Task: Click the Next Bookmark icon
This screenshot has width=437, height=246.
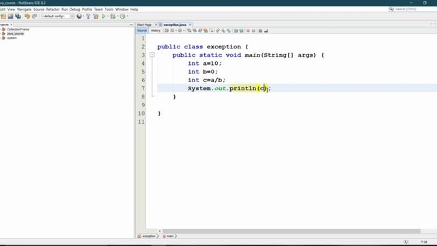Action: pyautogui.click(x=223, y=31)
